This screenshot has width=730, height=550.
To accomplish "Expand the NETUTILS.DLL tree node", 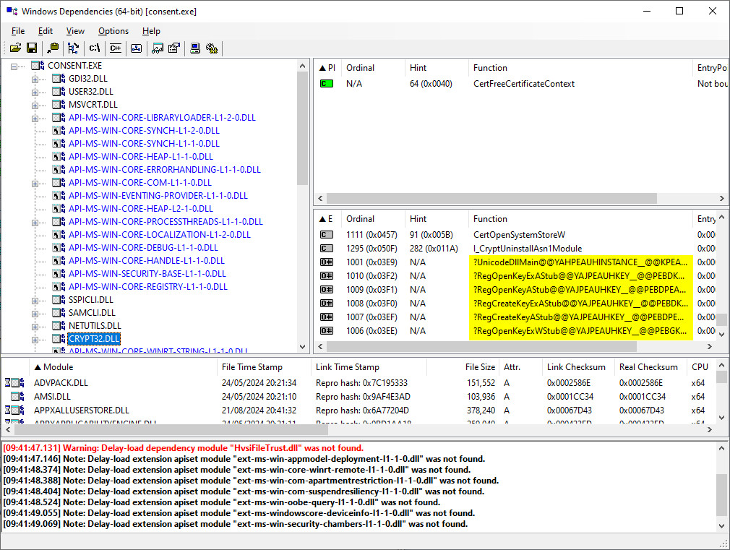I will pyautogui.click(x=35, y=327).
